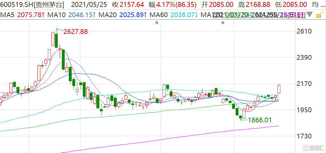Click the 600519.SH stock code label
The width and height of the screenshot is (326, 153).
click(x=16, y=4)
